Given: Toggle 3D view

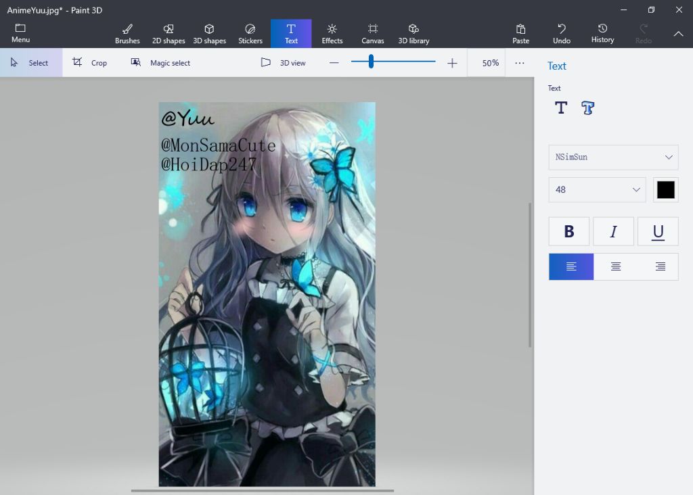Looking at the screenshot, I should click(284, 63).
